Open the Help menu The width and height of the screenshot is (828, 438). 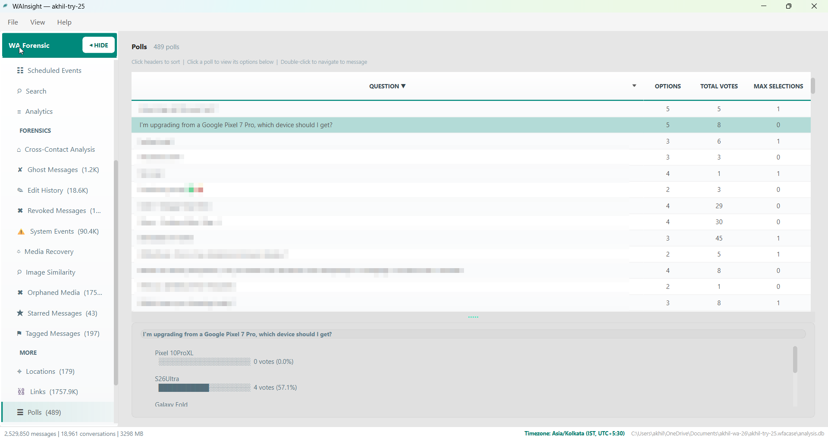pyautogui.click(x=64, y=22)
